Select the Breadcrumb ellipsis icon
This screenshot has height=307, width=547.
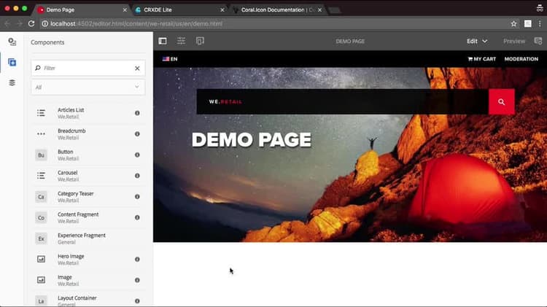click(x=41, y=134)
